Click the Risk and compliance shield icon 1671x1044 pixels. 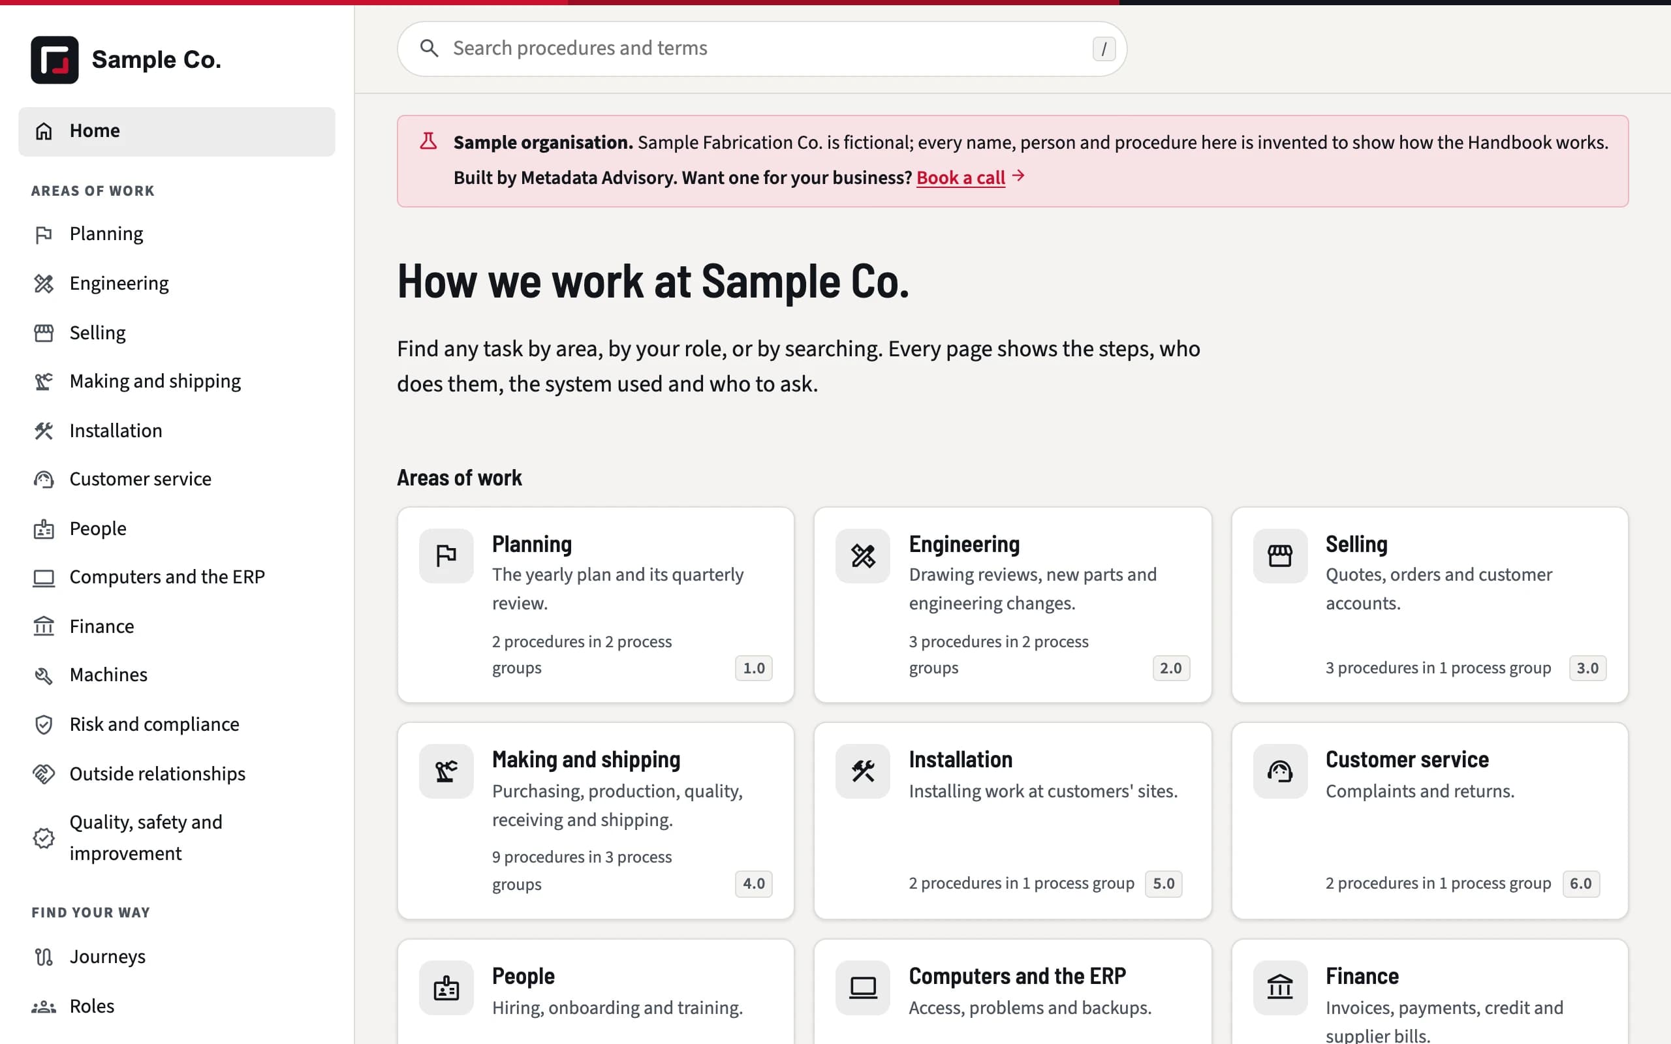(44, 724)
